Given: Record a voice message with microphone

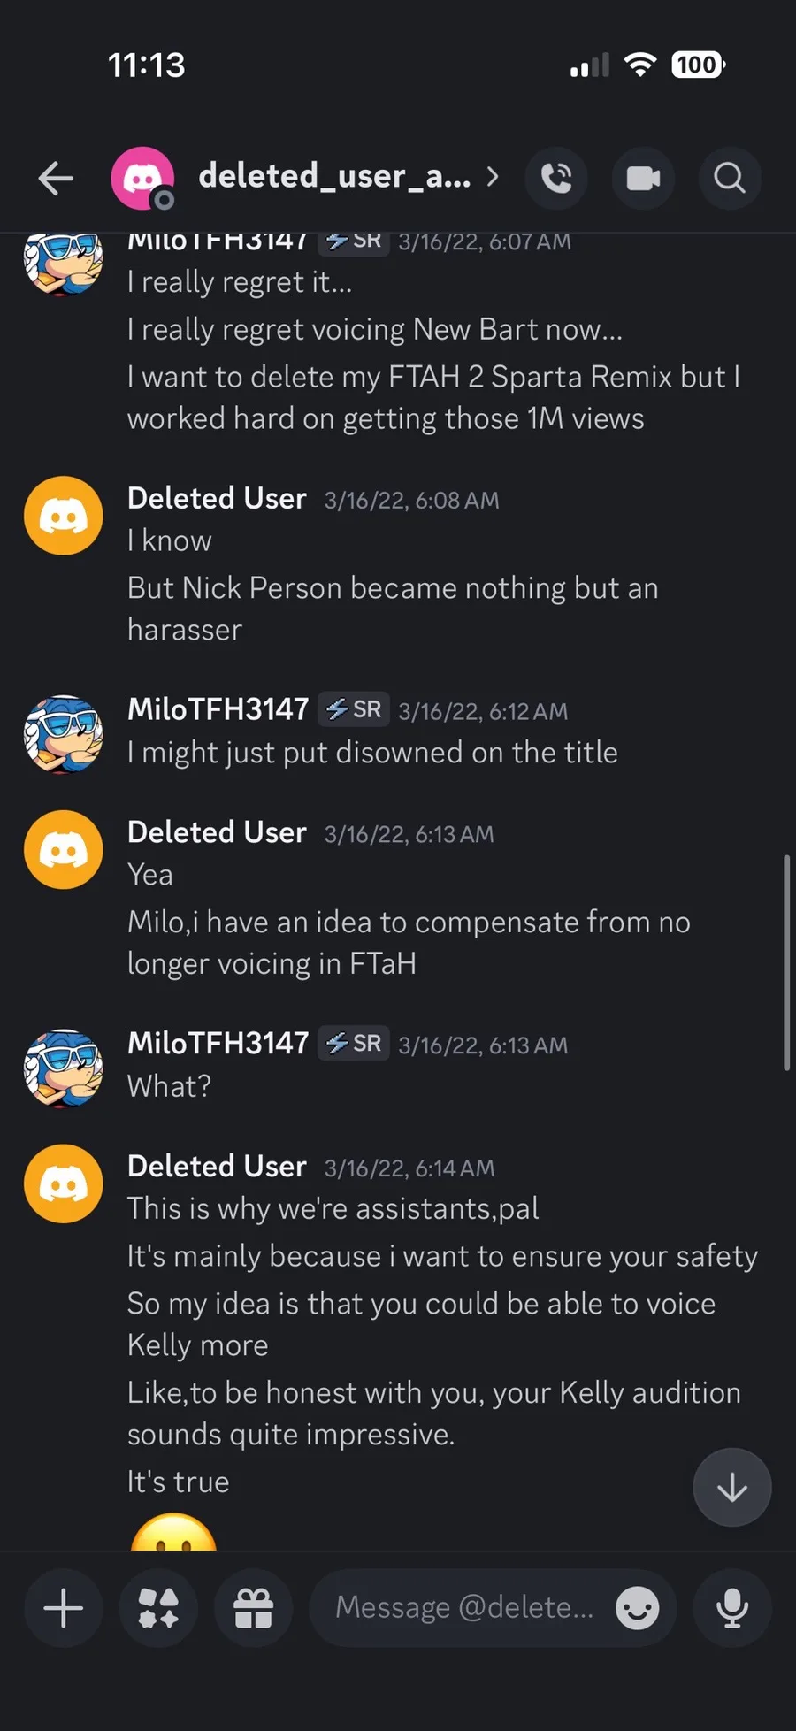Looking at the screenshot, I should point(732,1607).
